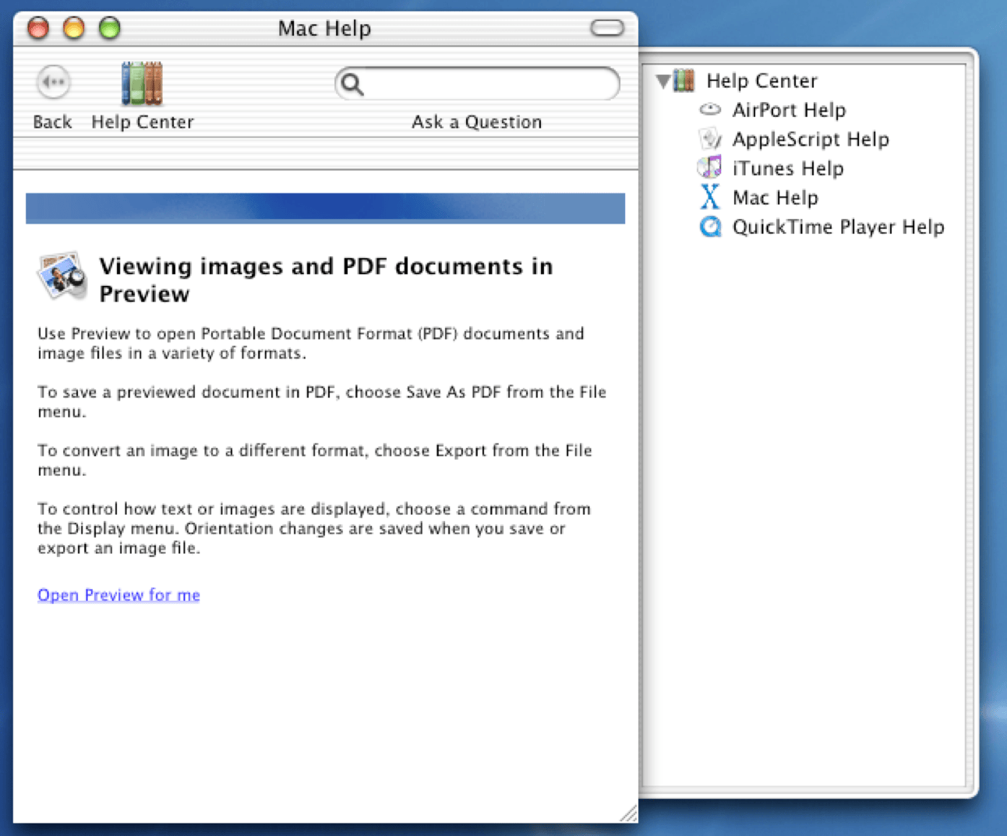Image resolution: width=1007 pixels, height=836 pixels.
Task: Select the Help Center row label
Action: 761,81
